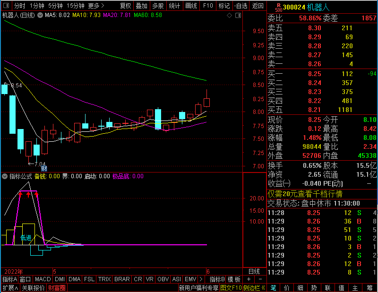Viewport: 378px width, 293px height.
Task: Click the diamond marker icon on chart header
Action: pos(230,16)
